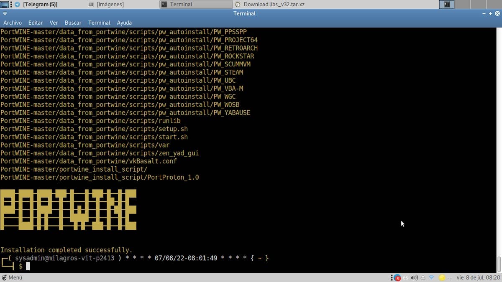The image size is (502, 282).
Task: Click the line ending in PortProton_1.0
Action: pyautogui.click(x=100, y=177)
